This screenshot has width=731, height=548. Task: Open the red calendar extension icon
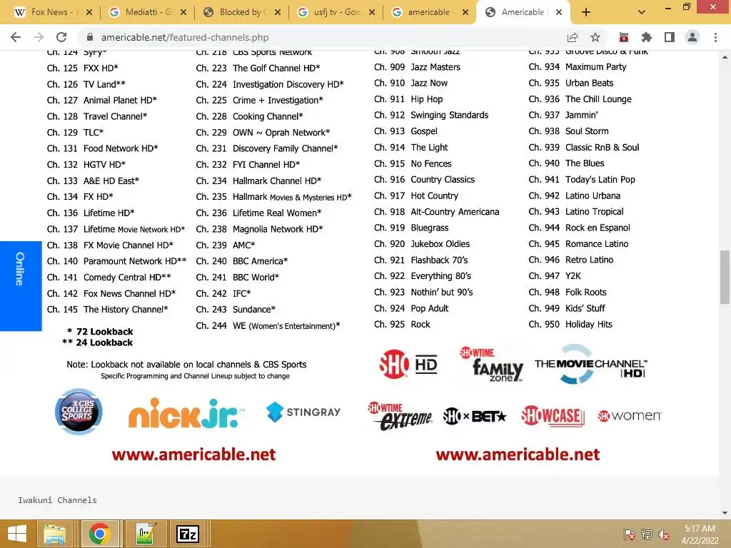tap(624, 37)
